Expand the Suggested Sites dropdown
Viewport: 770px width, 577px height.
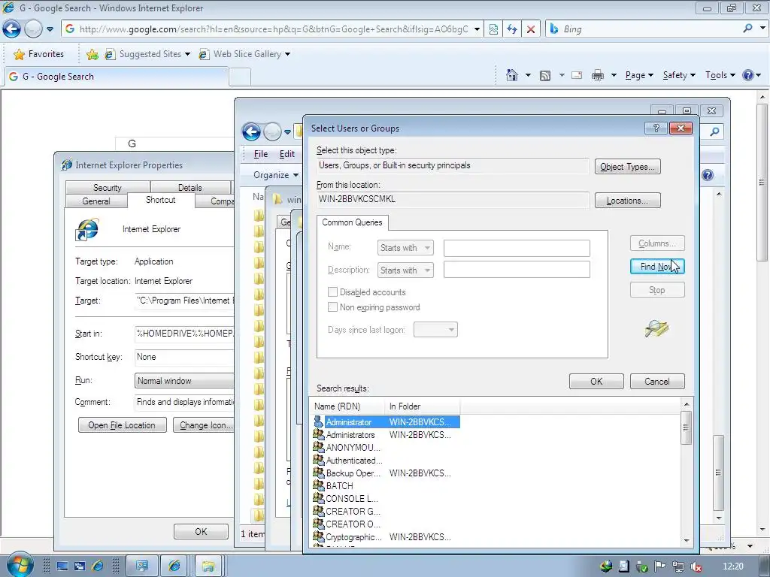pos(187,54)
